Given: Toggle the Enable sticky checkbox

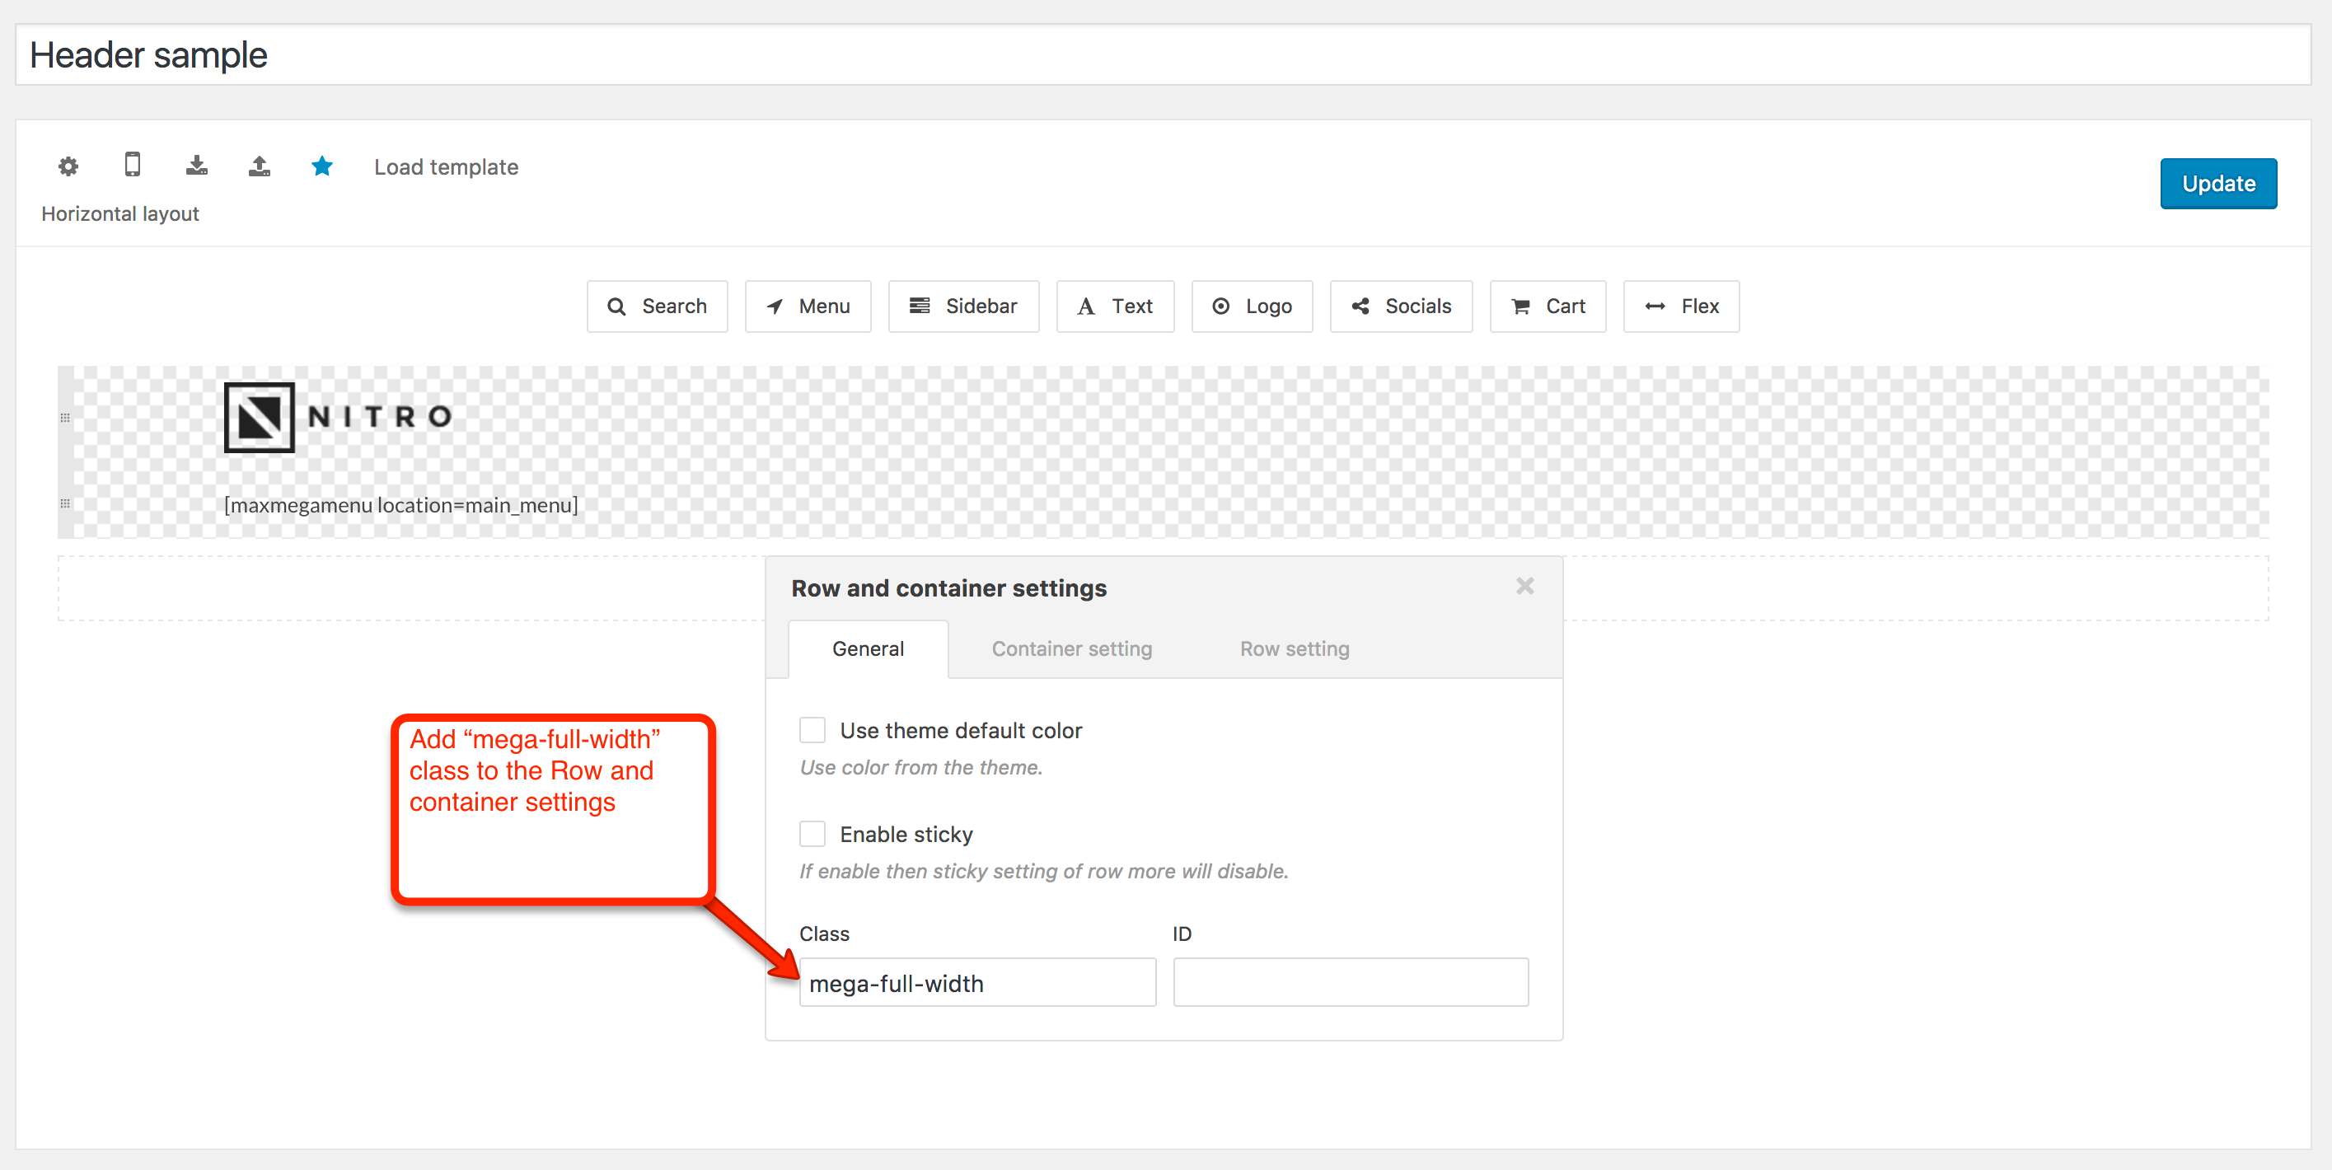Looking at the screenshot, I should coord(812,833).
